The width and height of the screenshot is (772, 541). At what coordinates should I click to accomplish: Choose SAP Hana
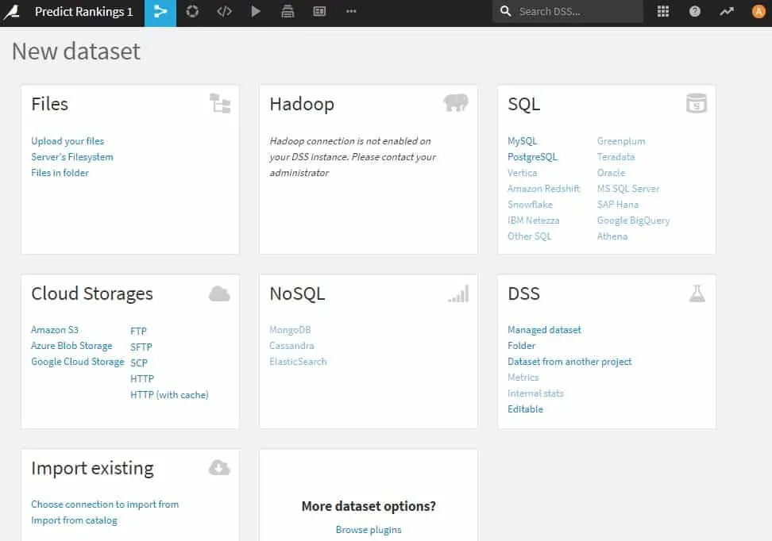pyautogui.click(x=618, y=204)
